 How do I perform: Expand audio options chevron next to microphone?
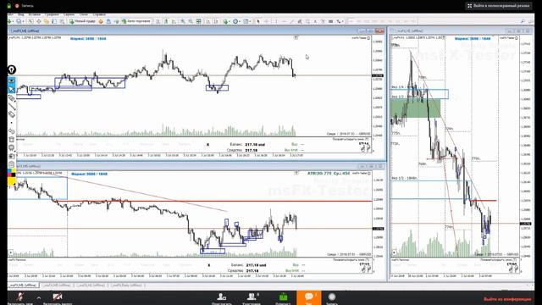pos(39,297)
